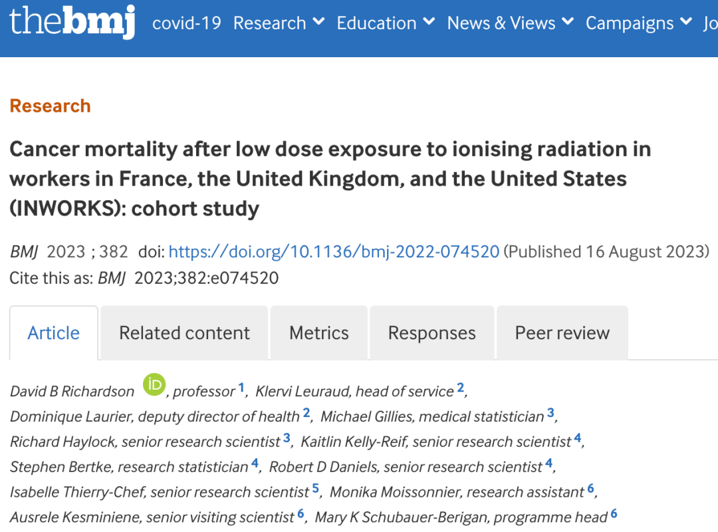The width and height of the screenshot is (718, 532).
Task: Expand the Education dropdown menu
Action: click(386, 23)
